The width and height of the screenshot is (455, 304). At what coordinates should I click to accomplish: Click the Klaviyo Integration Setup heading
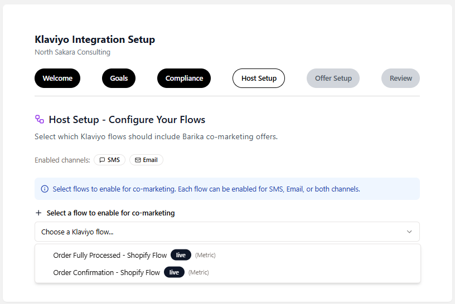pos(95,40)
